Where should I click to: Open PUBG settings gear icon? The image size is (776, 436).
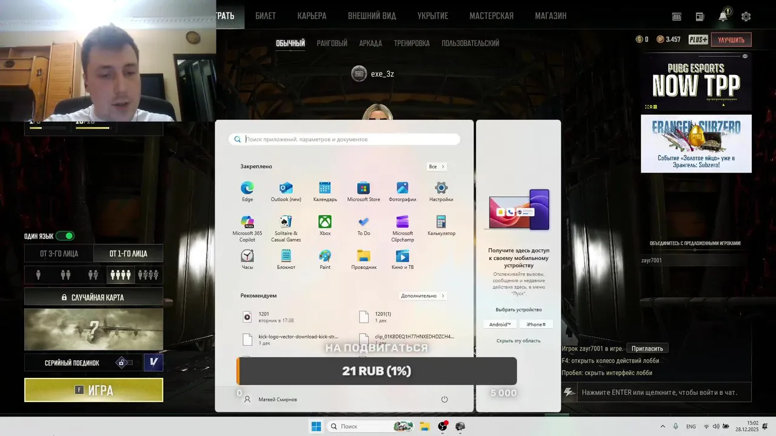click(746, 16)
